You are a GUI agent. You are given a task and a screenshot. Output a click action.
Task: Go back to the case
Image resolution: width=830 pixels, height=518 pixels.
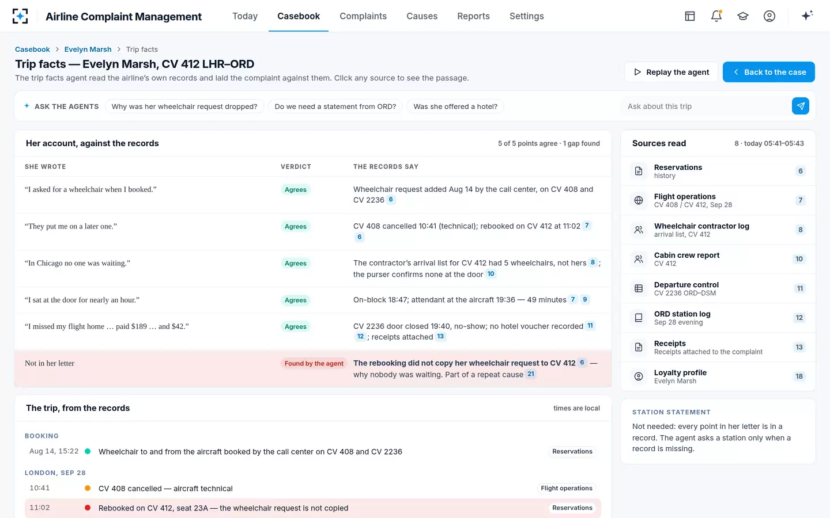point(769,72)
